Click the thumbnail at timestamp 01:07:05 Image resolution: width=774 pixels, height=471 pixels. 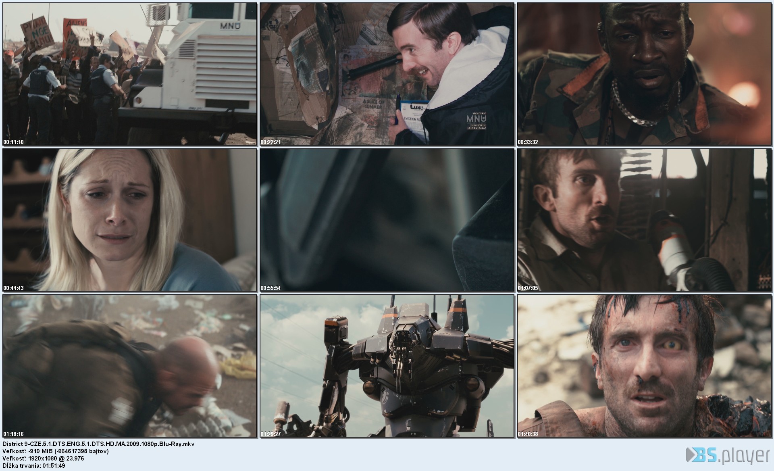(644, 220)
